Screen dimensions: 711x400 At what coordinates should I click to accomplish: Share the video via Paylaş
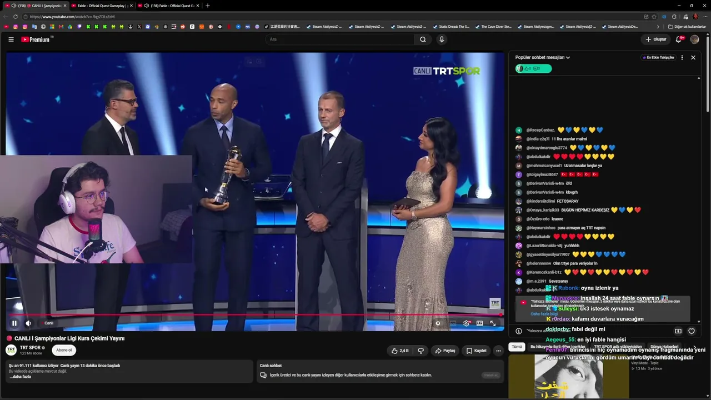tap(445, 351)
